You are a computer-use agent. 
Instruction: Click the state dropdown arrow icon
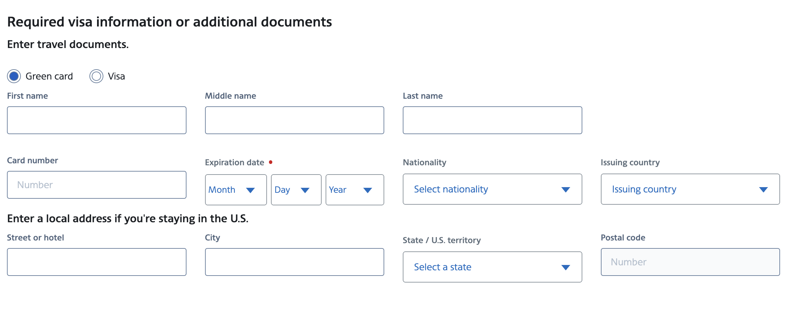[566, 267]
